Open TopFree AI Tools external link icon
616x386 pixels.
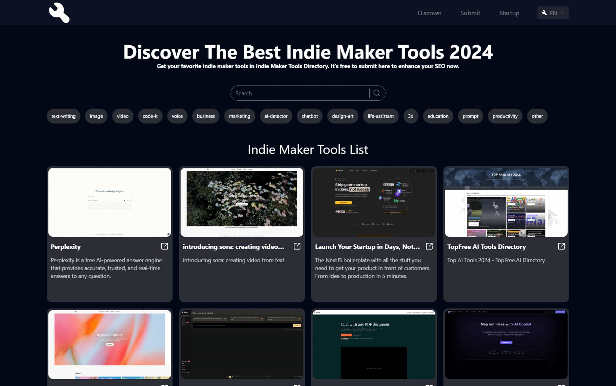(561, 246)
